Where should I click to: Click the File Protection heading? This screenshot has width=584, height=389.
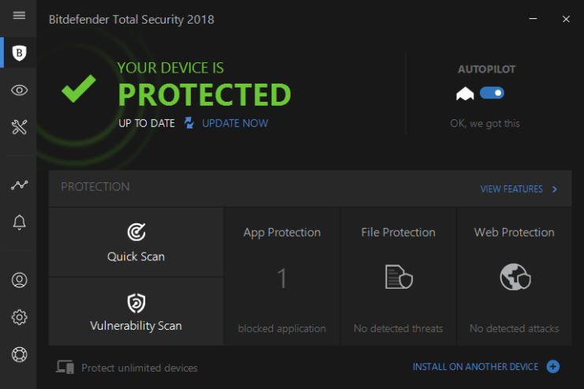tap(399, 232)
